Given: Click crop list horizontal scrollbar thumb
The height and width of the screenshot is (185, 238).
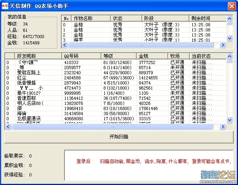Looking at the screenshot, I should (141, 45).
